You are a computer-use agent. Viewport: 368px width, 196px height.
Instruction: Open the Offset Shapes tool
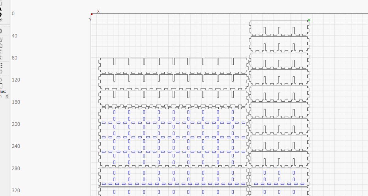1,31
